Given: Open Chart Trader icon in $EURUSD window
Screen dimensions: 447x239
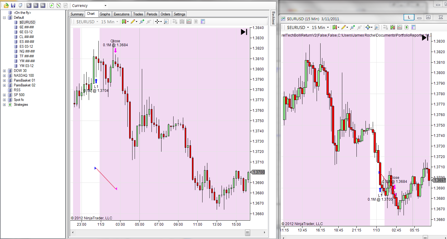Looking at the screenshot, I should 385,27.
